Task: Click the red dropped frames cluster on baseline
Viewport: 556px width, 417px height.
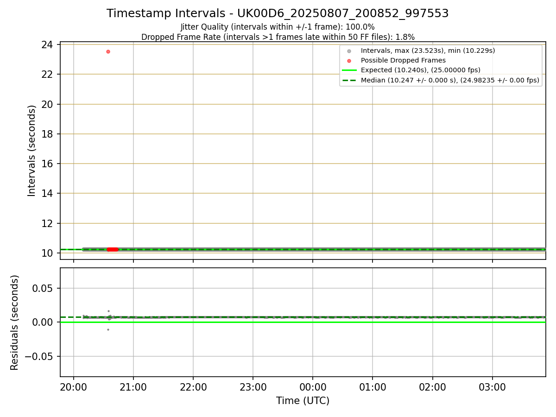Action: 113,249
